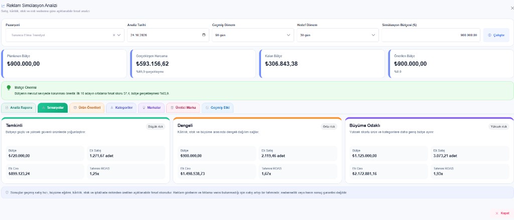Click the Üretici Marka tab icon
The height and width of the screenshot is (220, 514).
coord(172,108)
